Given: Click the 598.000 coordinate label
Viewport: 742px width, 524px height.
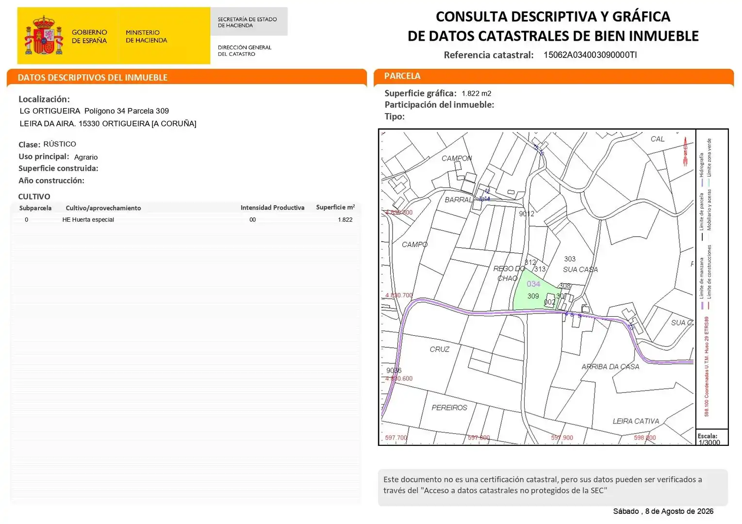Looking at the screenshot, I should click(644, 438).
